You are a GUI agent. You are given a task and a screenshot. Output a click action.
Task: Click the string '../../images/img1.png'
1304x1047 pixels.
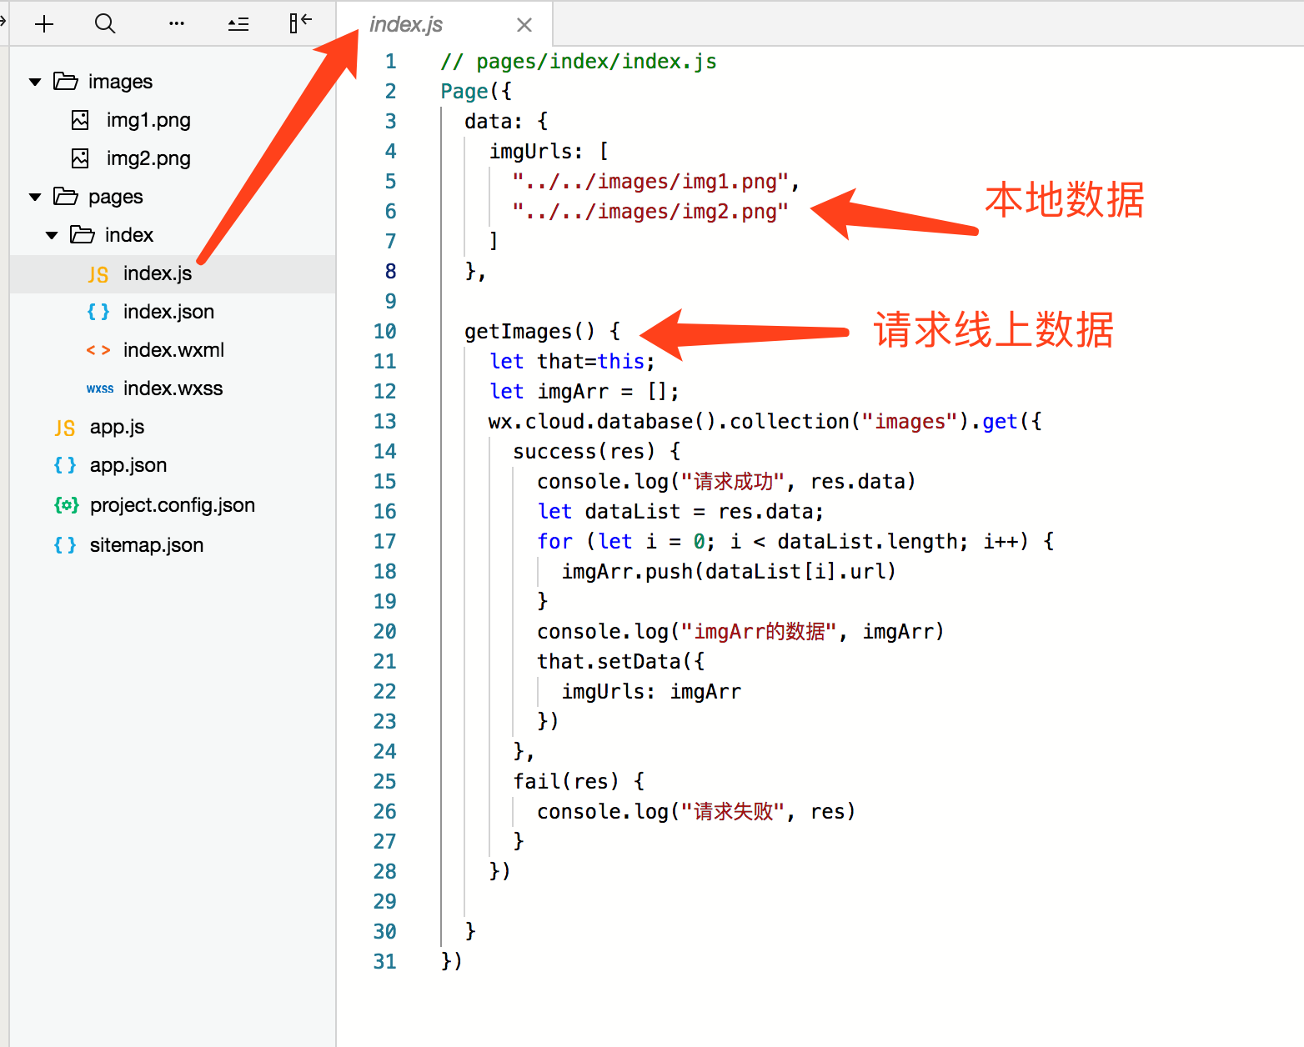pos(650,182)
